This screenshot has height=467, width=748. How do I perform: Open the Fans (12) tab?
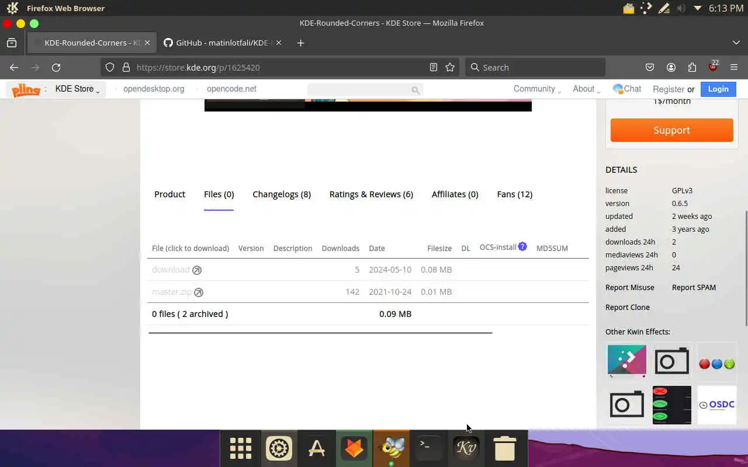coord(515,194)
